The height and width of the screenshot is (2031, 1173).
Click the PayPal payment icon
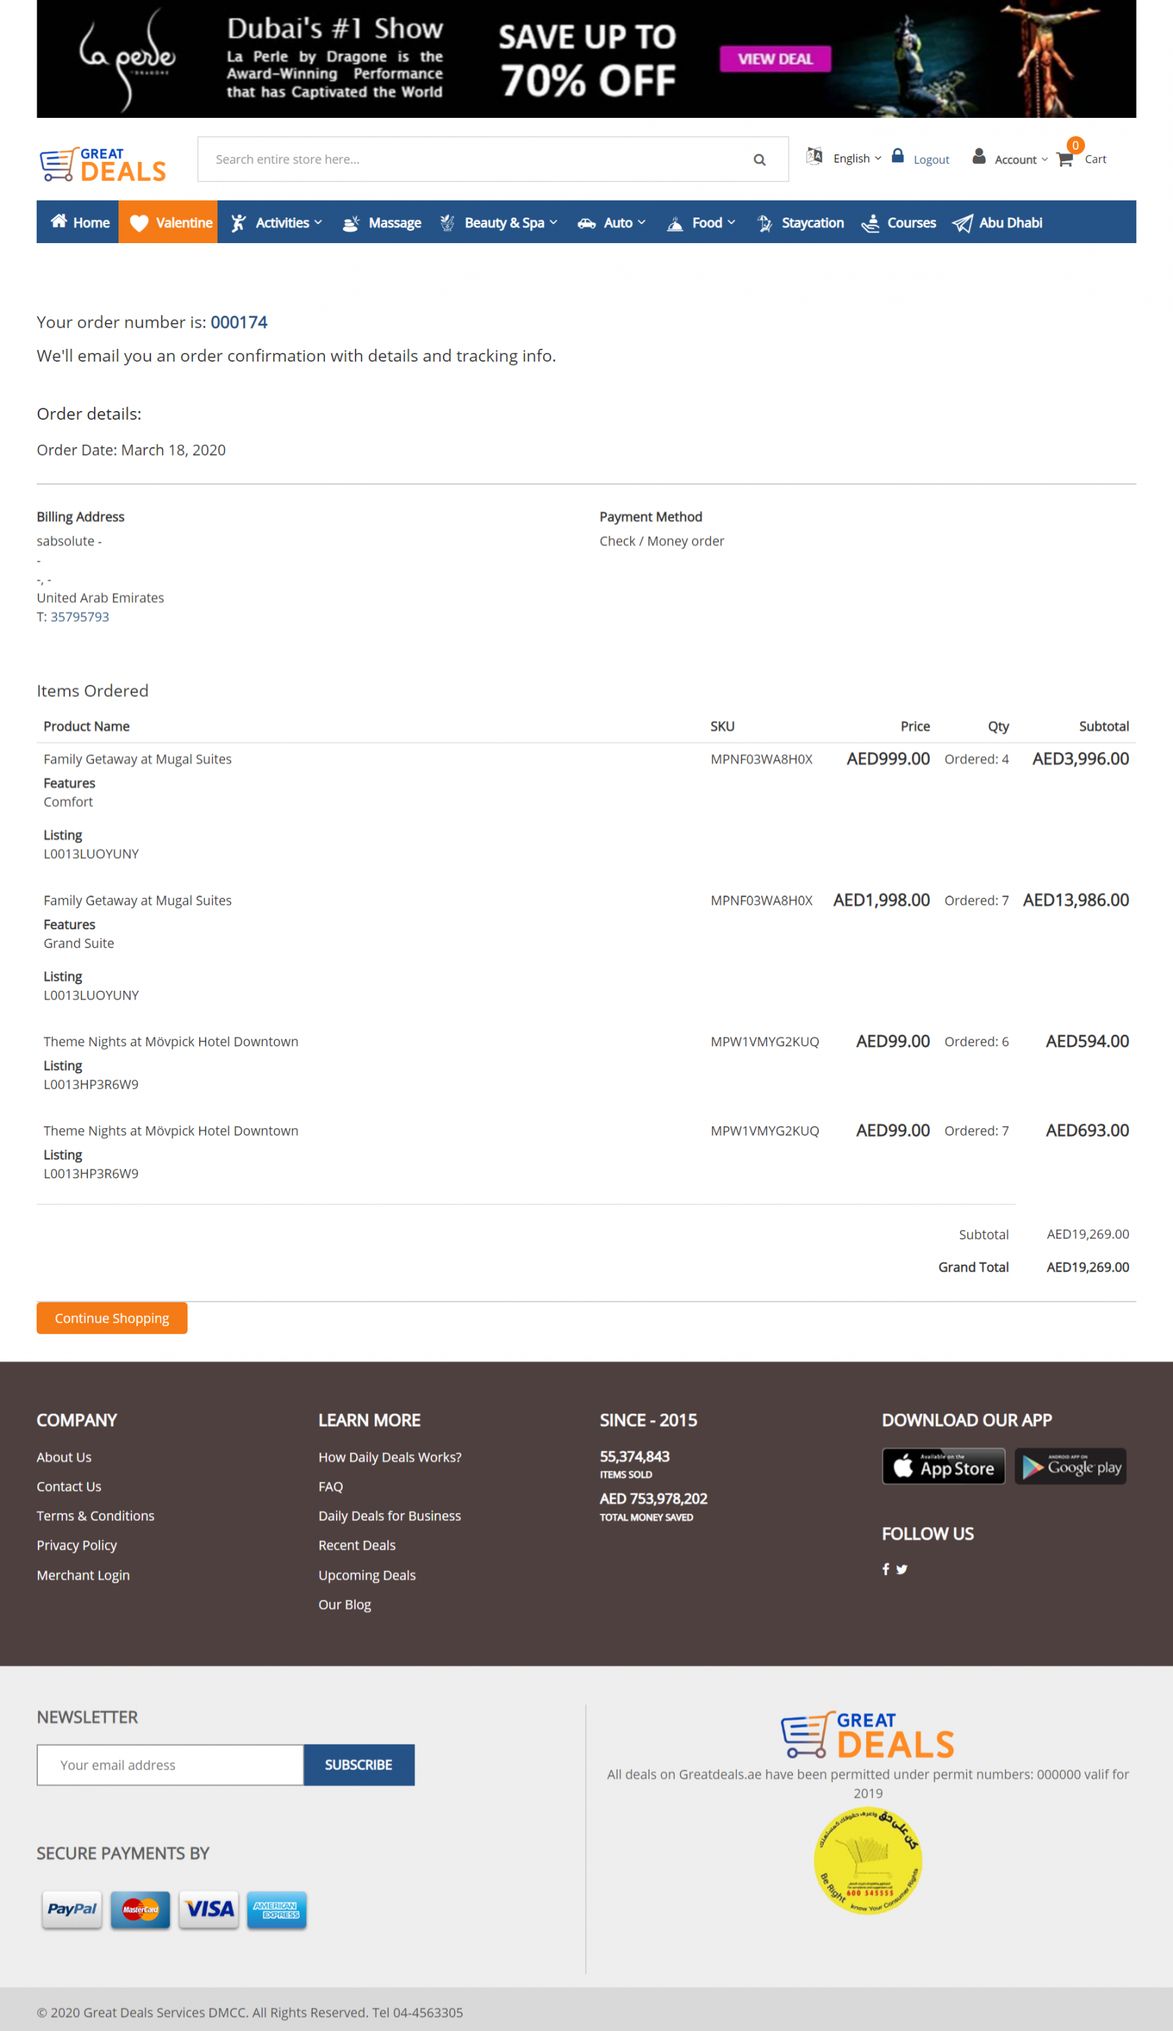pos(72,1909)
